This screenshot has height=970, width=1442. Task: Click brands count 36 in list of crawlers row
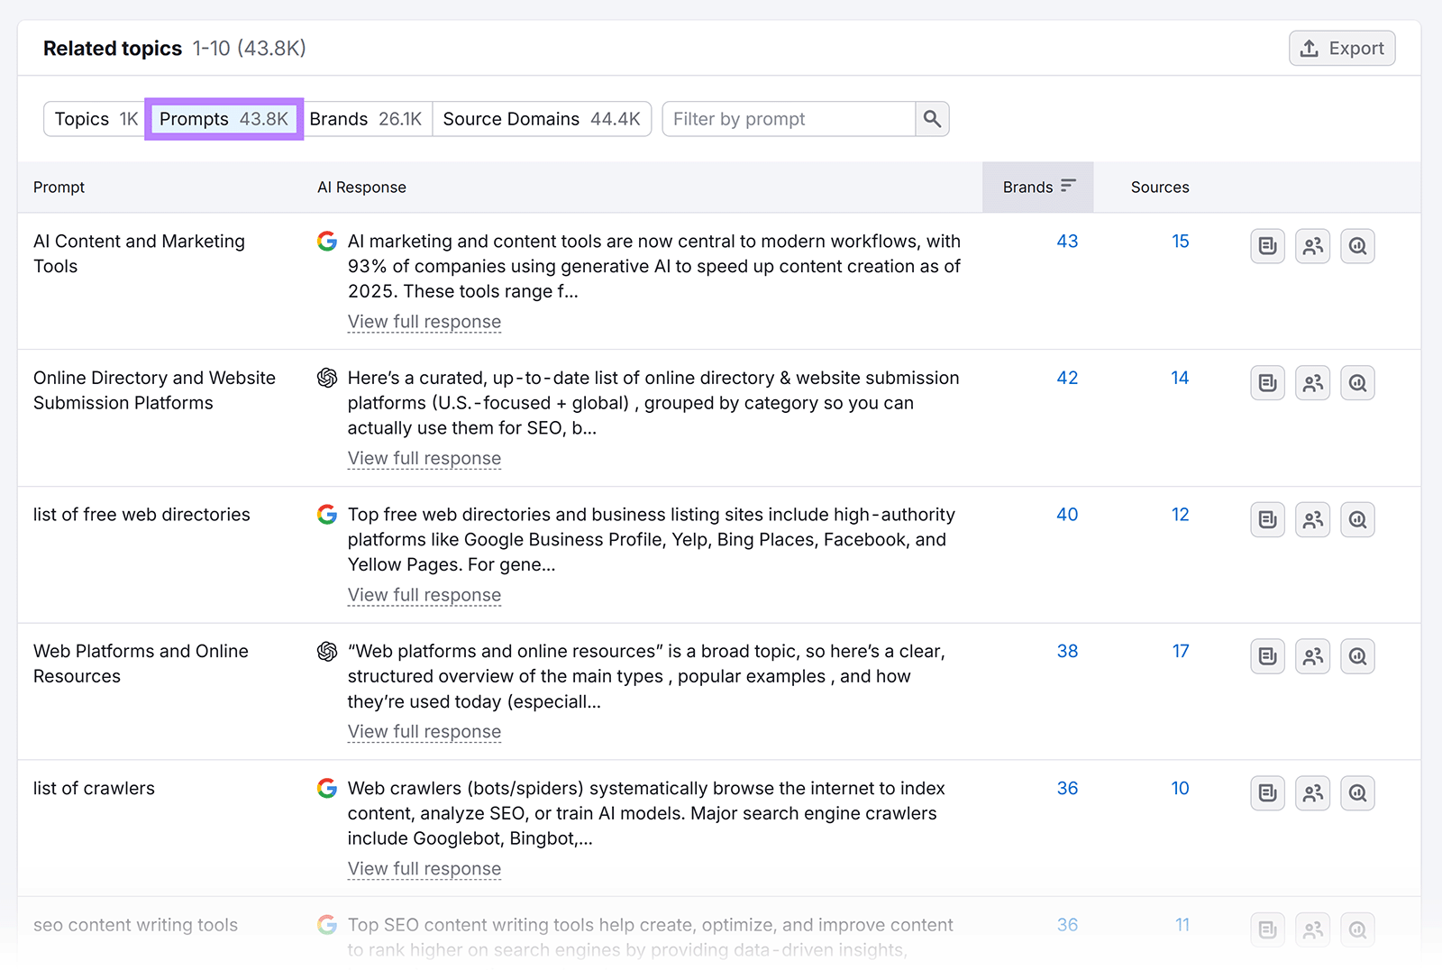[1067, 788]
